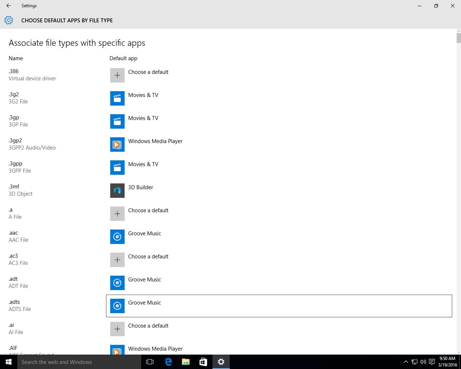Click Groove Music icon for .adt
The image size is (461, 369).
tap(117, 283)
